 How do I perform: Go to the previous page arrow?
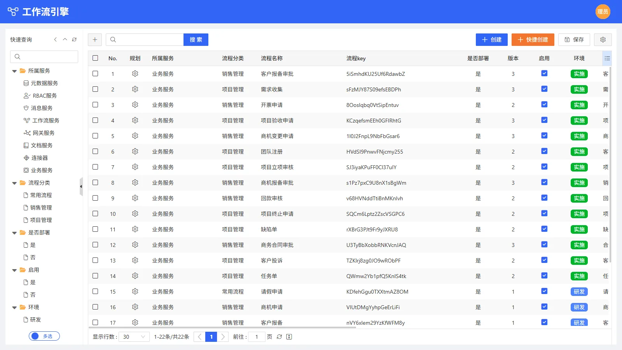point(199,337)
